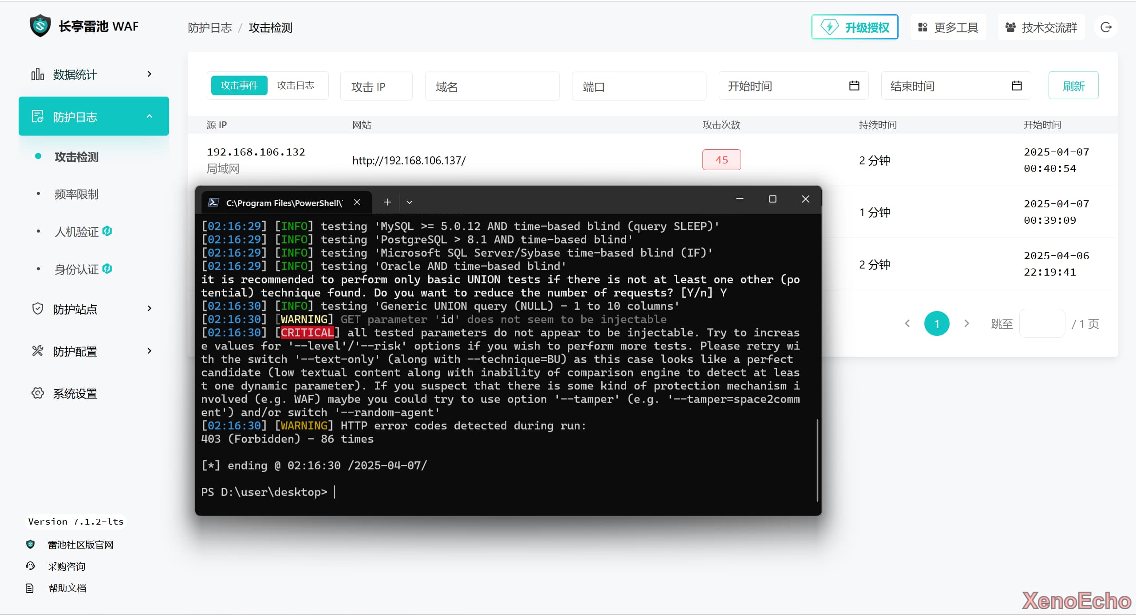Click the PowerShell terminal vertical scrollbar
This screenshot has height=615, width=1136.
coord(817,460)
